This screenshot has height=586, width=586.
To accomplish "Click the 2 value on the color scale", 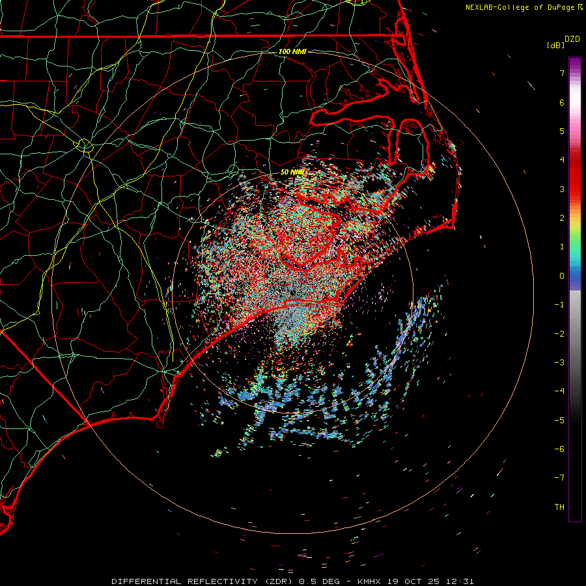I will pos(562,218).
